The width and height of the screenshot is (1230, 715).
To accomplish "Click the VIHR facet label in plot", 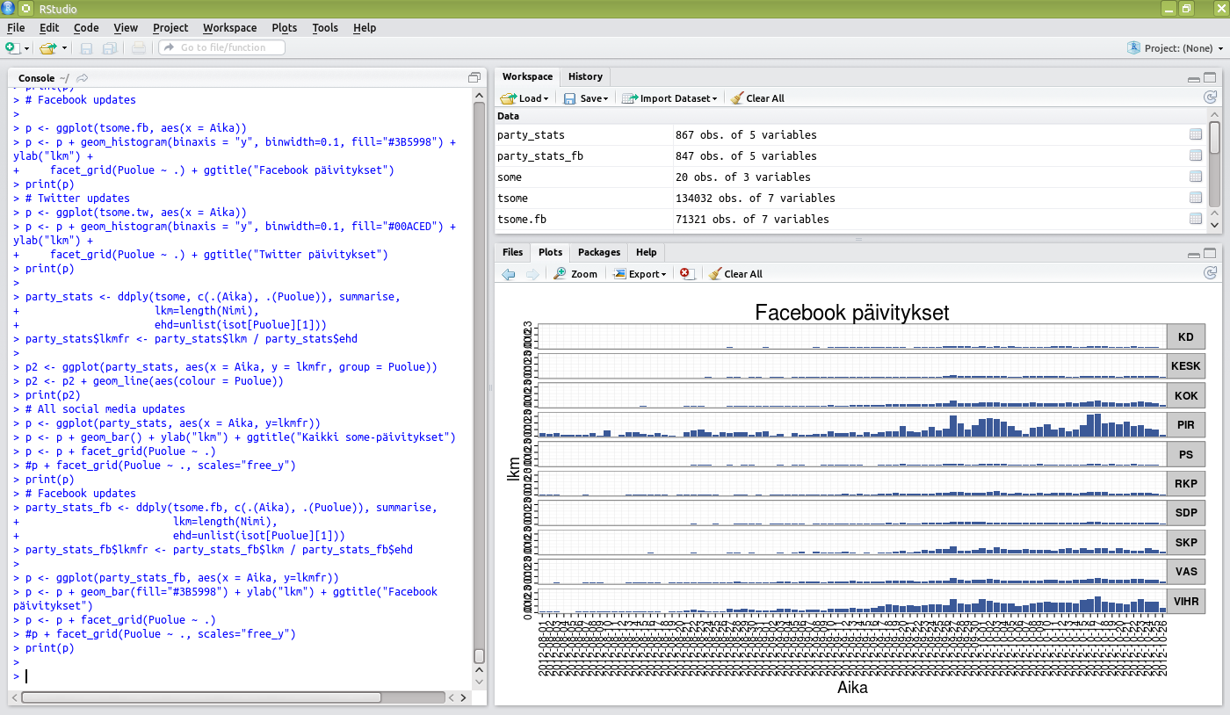I will click(1186, 602).
